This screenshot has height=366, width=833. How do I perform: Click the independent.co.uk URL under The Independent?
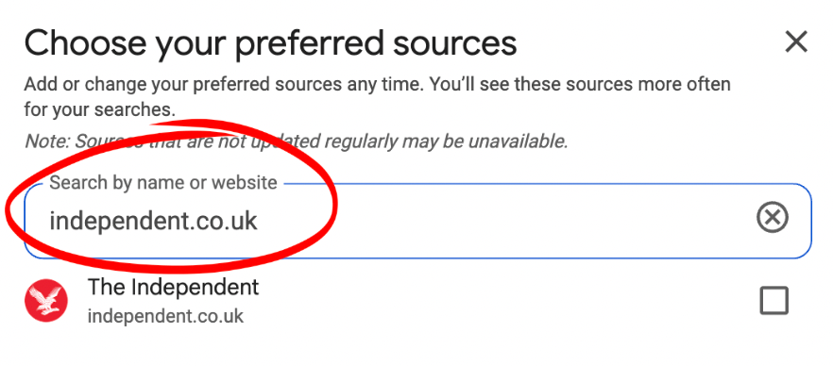[165, 317]
